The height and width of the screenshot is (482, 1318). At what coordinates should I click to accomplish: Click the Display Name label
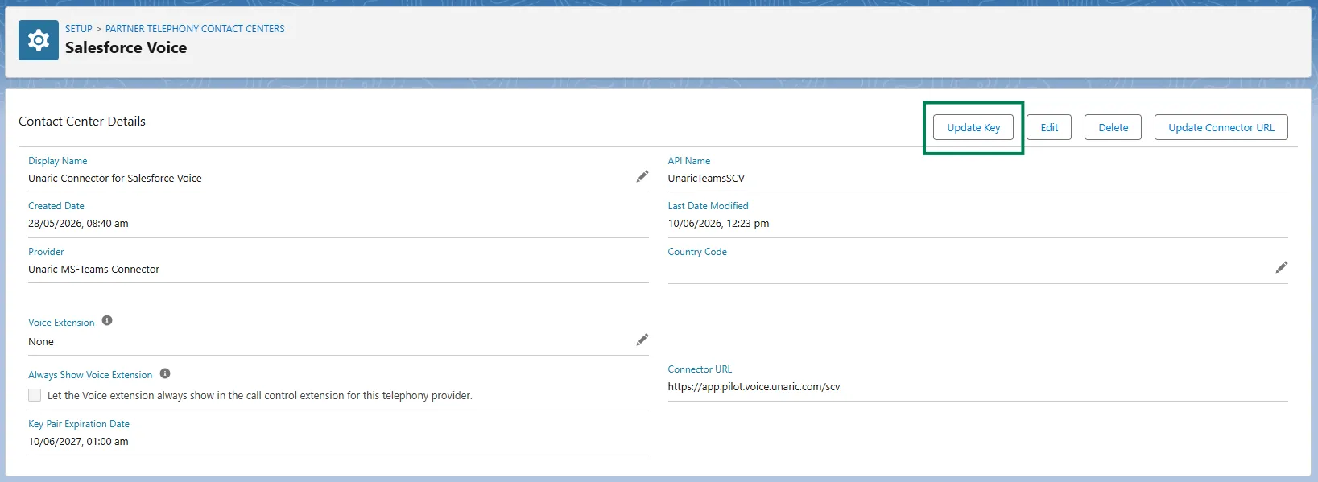tap(58, 161)
